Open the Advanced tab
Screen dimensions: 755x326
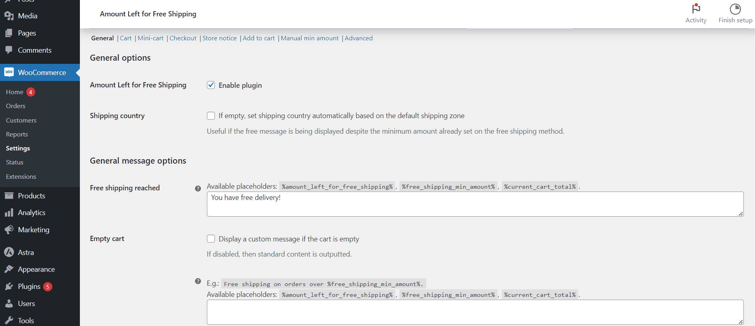(x=359, y=38)
